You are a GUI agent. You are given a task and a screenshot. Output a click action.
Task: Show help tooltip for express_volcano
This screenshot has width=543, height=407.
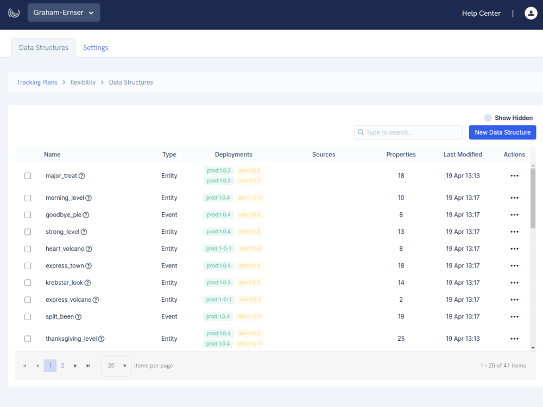pyautogui.click(x=96, y=300)
